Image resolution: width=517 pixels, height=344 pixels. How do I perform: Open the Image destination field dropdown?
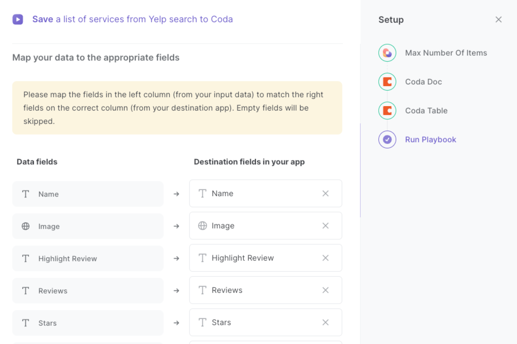(x=266, y=226)
